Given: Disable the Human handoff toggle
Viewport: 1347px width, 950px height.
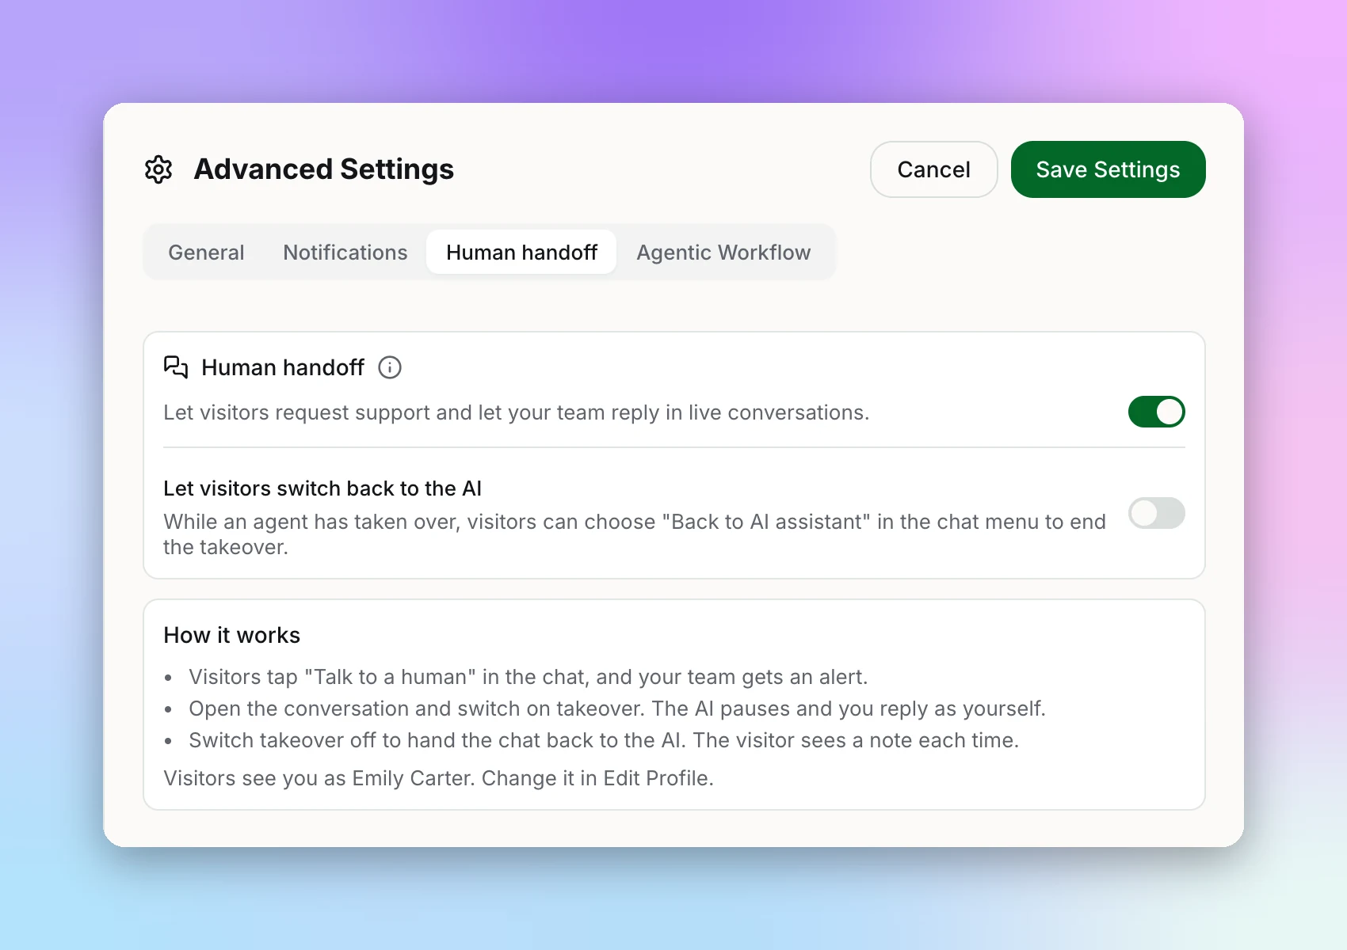Looking at the screenshot, I should (1156, 412).
